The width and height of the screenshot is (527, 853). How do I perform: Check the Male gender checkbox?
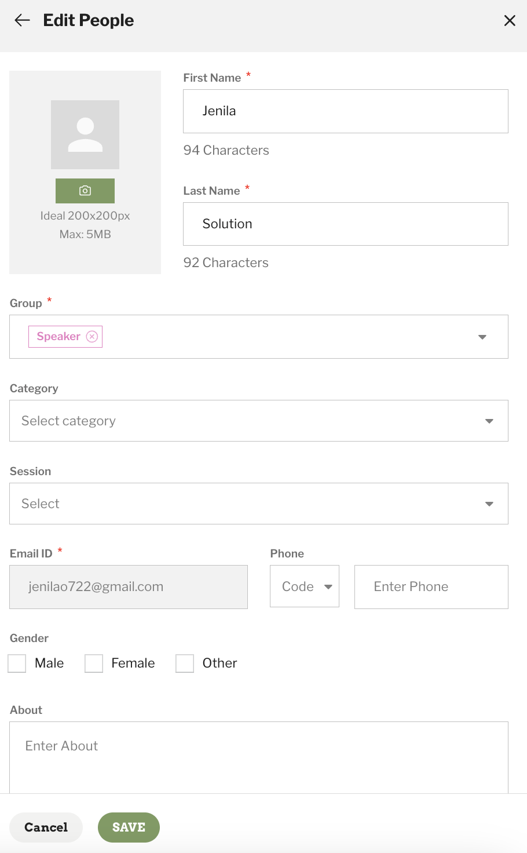point(17,664)
